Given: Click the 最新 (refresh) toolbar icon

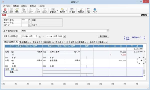Looking at the screenshot, I should point(17,10).
